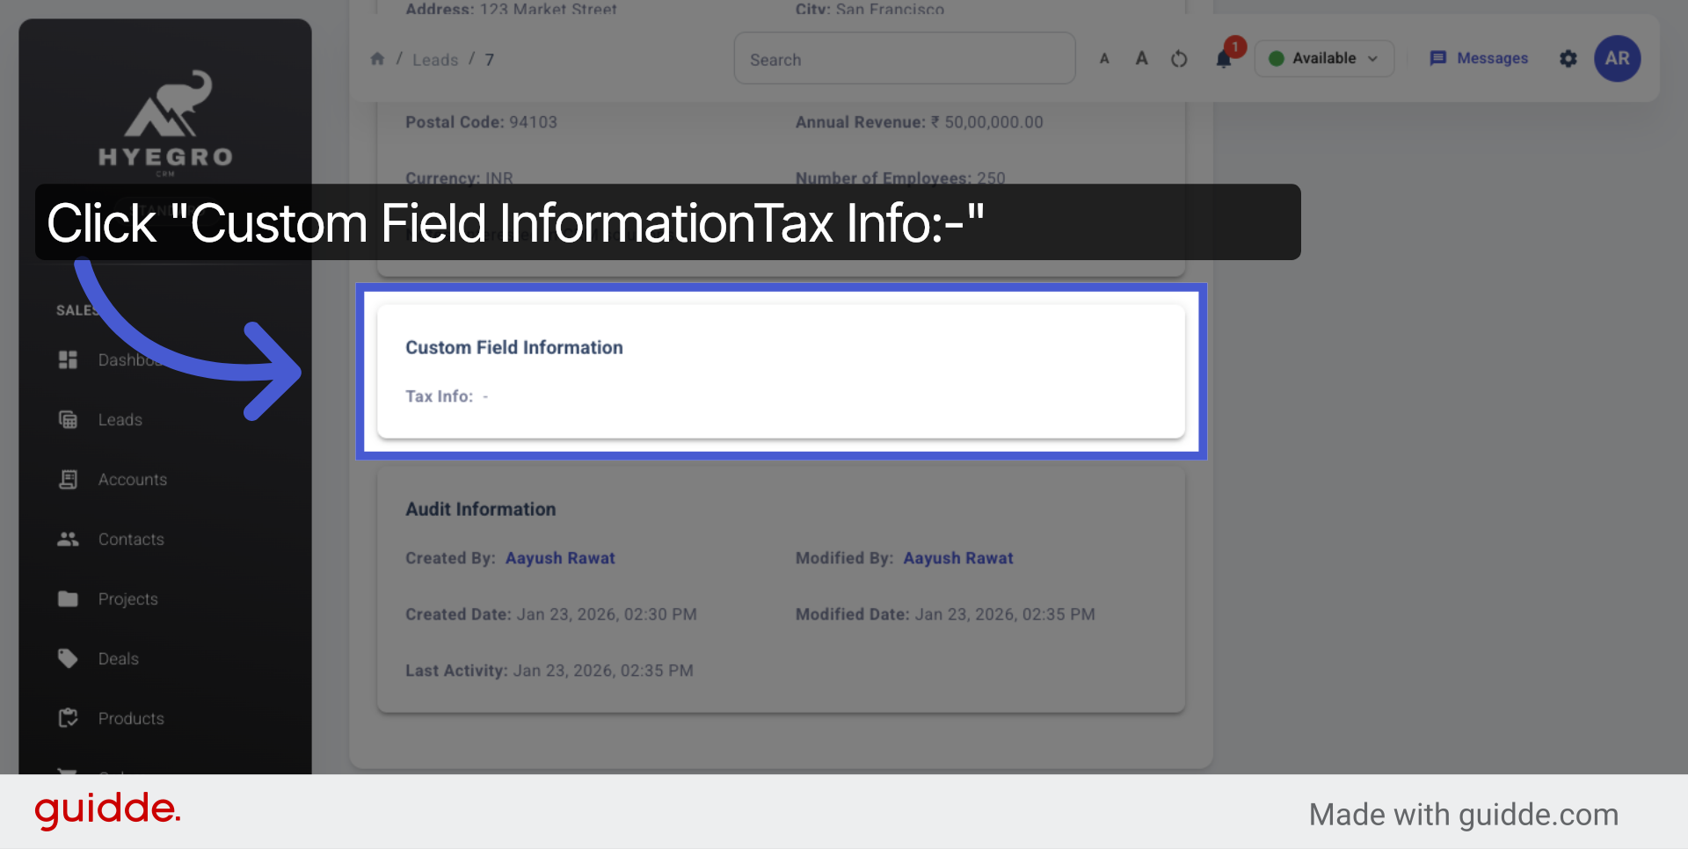Click the Deals tag icon
The height and width of the screenshot is (849, 1688).
pos(68,657)
